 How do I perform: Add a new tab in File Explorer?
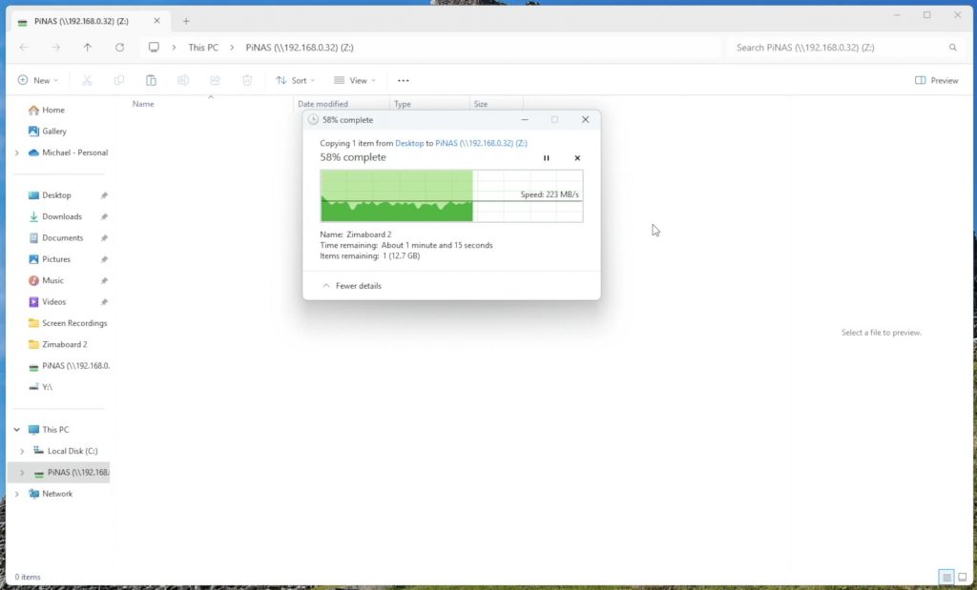pyautogui.click(x=186, y=21)
